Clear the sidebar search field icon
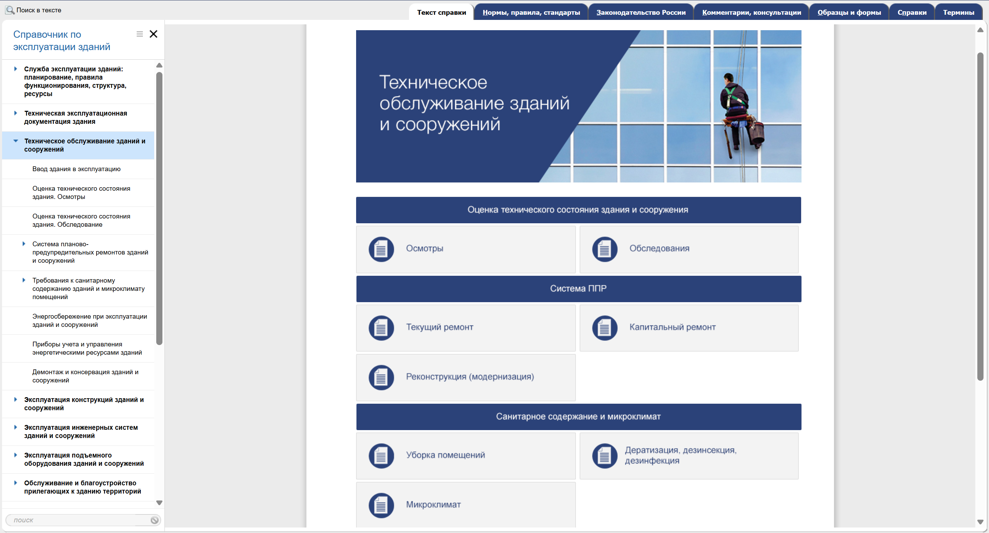This screenshot has height=533, width=989. coord(154,520)
